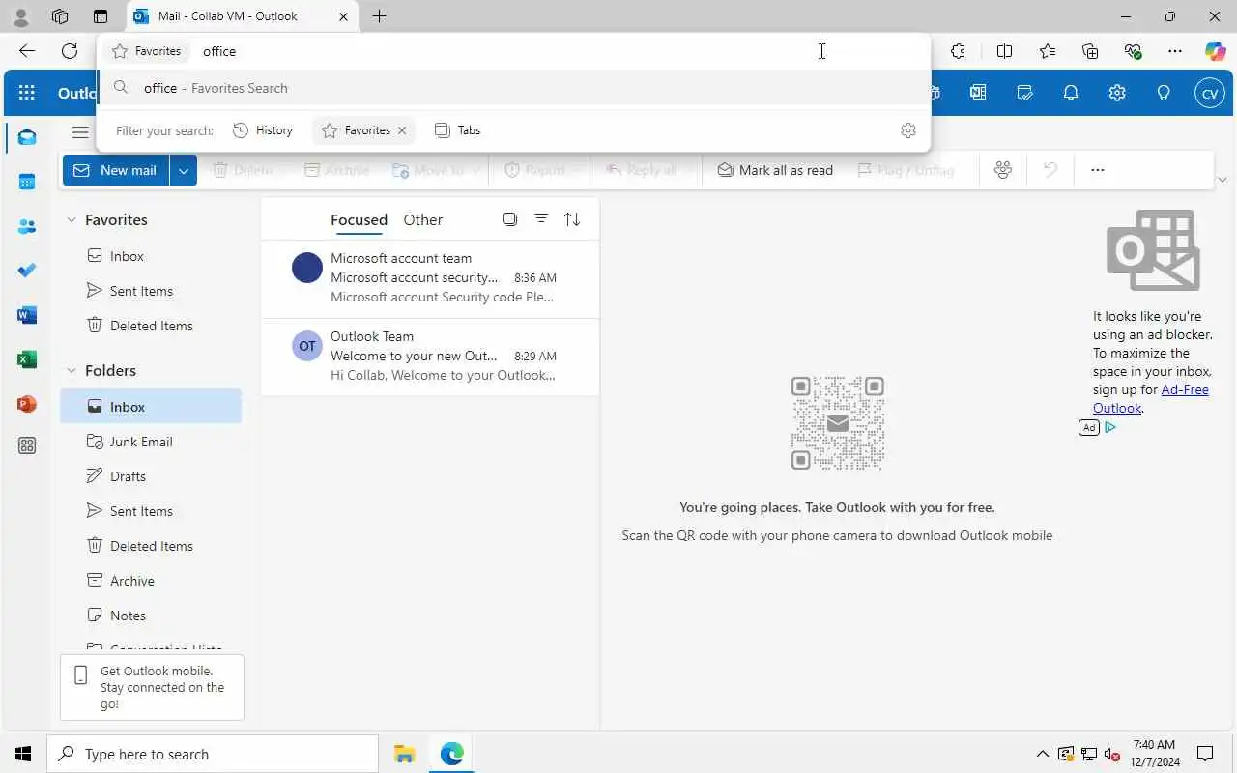This screenshot has width=1237, height=773.
Task: Open Microsoft account team security email
Action: [430, 278]
